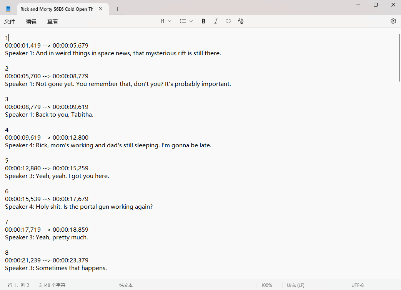The image size is (401, 290).
Task: Select the Rick and Morty S6E6 Cold Open tab
Action: coord(57,9)
